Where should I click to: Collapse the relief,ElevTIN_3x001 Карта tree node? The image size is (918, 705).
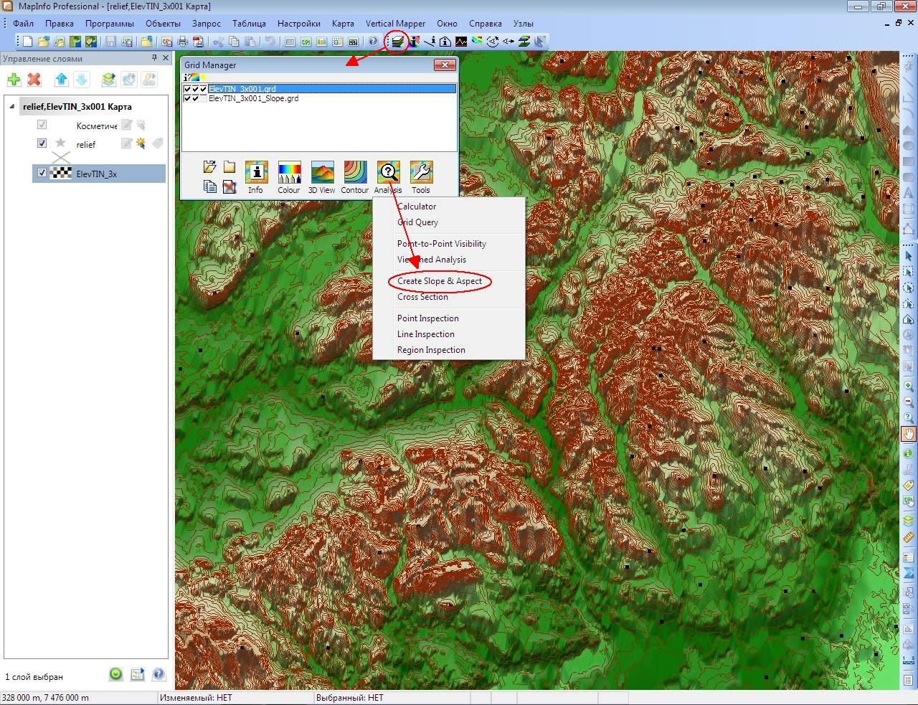[x=12, y=106]
